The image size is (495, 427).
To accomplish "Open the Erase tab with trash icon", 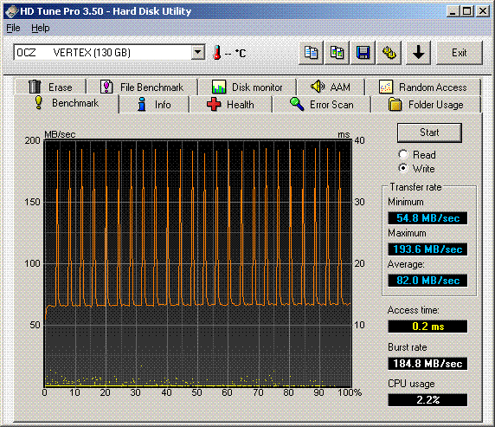I will click(50, 87).
